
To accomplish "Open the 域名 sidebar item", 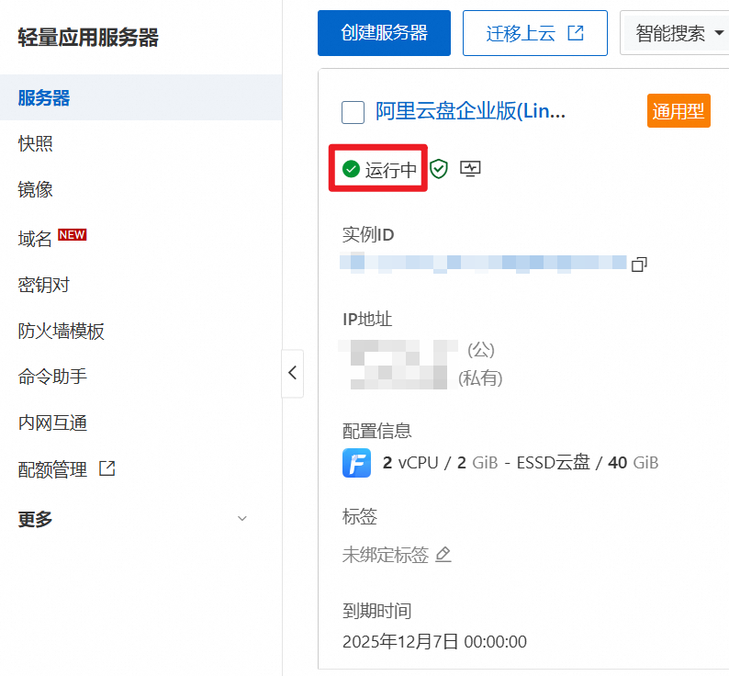I will pyautogui.click(x=36, y=239).
